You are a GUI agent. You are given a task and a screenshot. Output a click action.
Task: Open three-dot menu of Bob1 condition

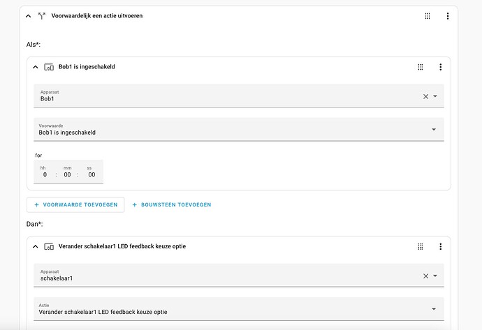click(x=441, y=67)
